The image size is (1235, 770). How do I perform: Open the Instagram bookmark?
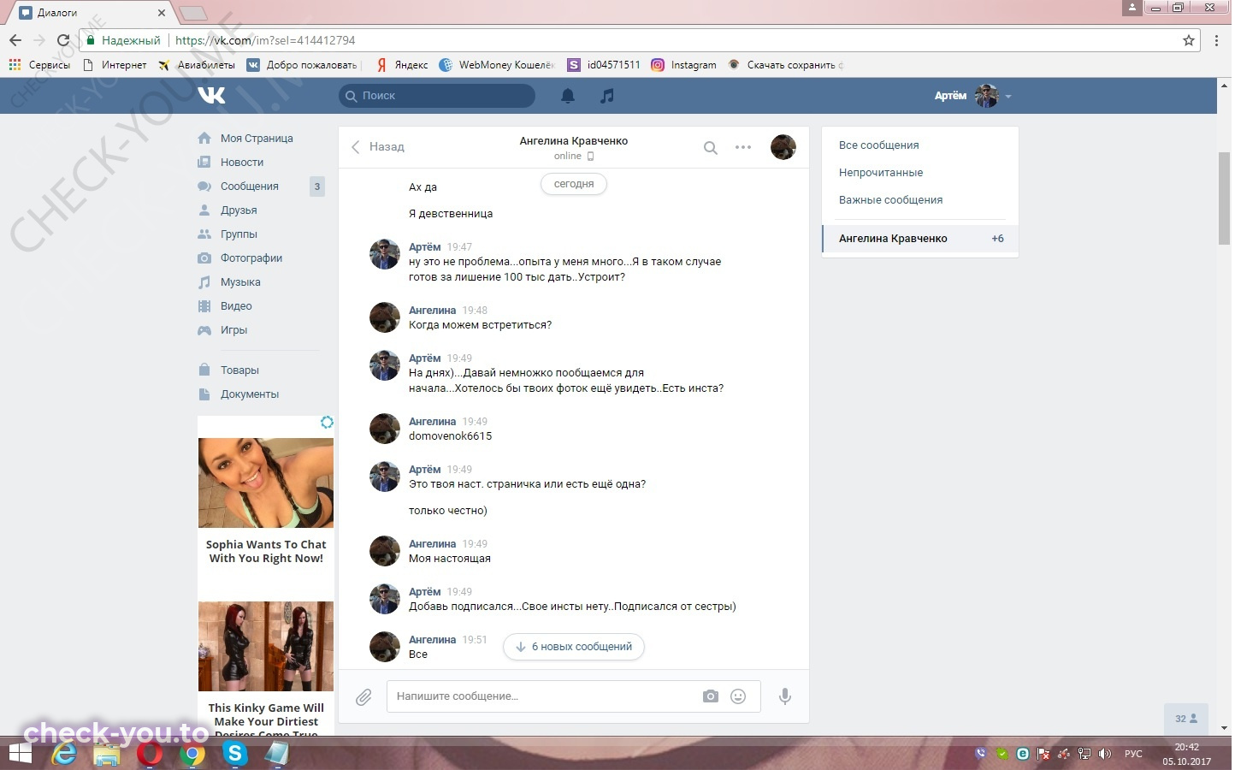[x=684, y=65]
